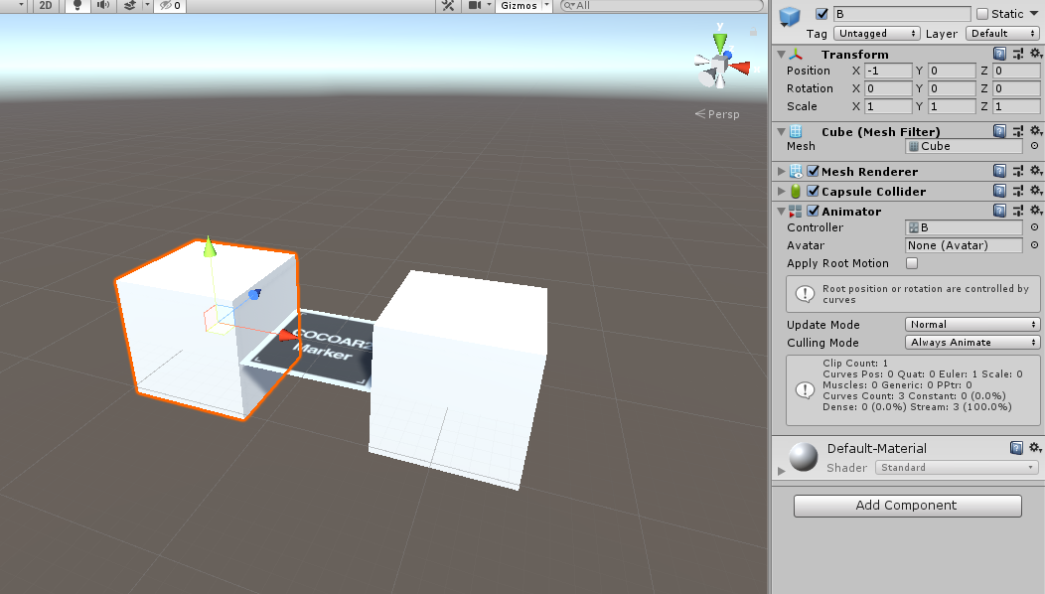Open Capsule Collider gear settings menu

1036,191
